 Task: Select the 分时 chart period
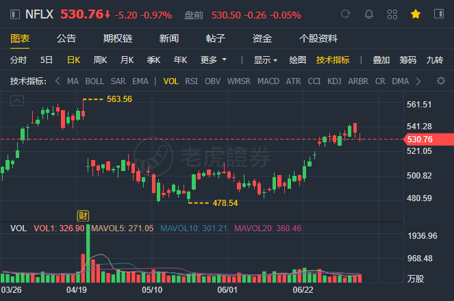click(18, 60)
